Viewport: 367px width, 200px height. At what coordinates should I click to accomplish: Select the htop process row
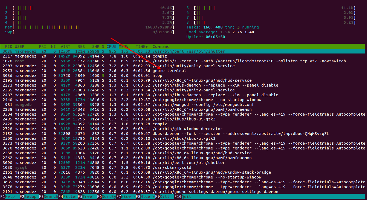[x=157, y=76]
